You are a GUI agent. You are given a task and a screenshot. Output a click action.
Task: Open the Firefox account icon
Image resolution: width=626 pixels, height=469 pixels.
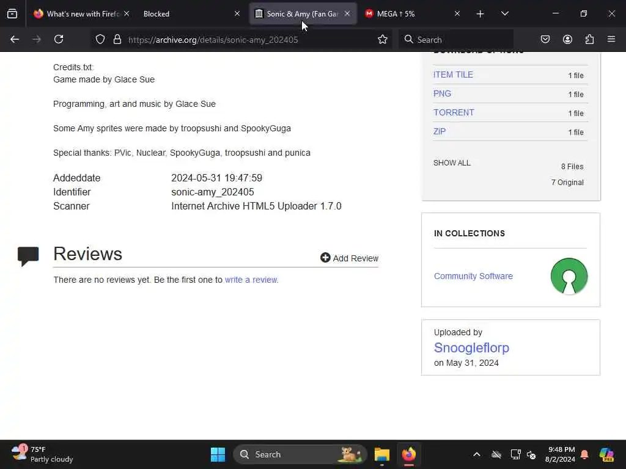pyautogui.click(x=567, y=39)
